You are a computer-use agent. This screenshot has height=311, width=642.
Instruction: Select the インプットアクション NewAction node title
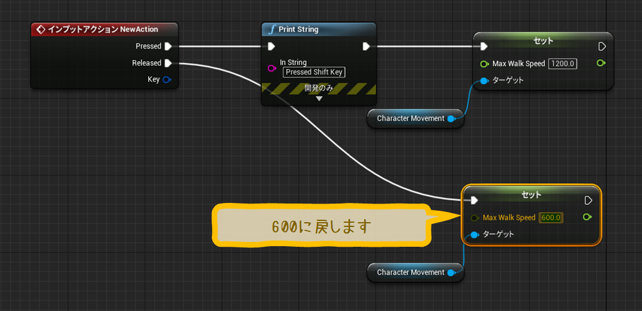[103, 29]
